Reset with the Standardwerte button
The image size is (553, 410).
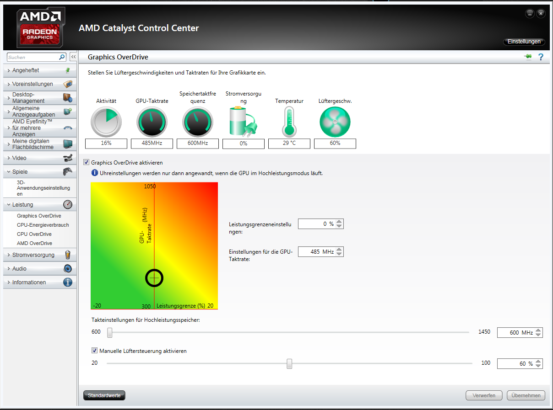click(104, 395)
